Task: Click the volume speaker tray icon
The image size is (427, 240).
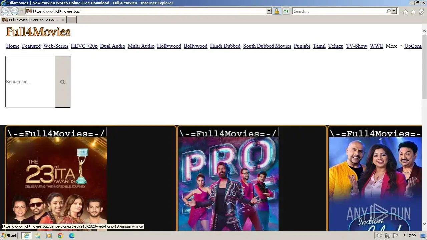Action: 379,236
